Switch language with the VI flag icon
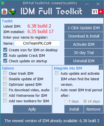 click(98, 12)
